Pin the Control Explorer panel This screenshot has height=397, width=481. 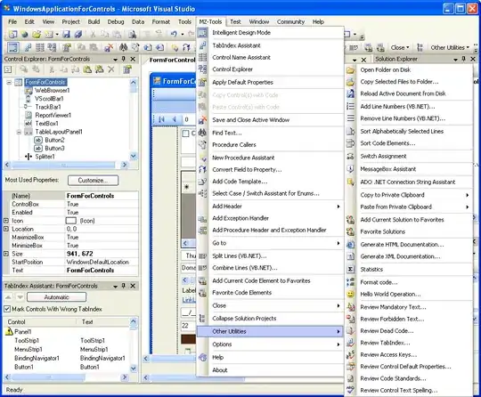[124, 59]
